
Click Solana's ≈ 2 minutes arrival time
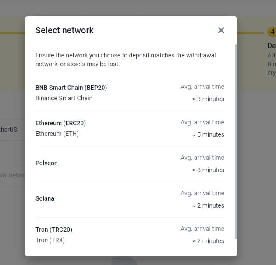click(x=208, y=205)
